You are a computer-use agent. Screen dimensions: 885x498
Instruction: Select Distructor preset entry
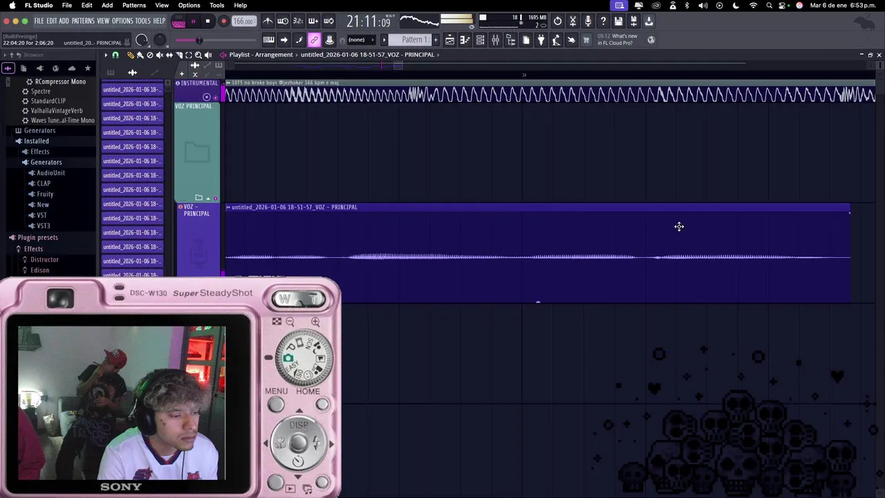click(x=44, y=259)
